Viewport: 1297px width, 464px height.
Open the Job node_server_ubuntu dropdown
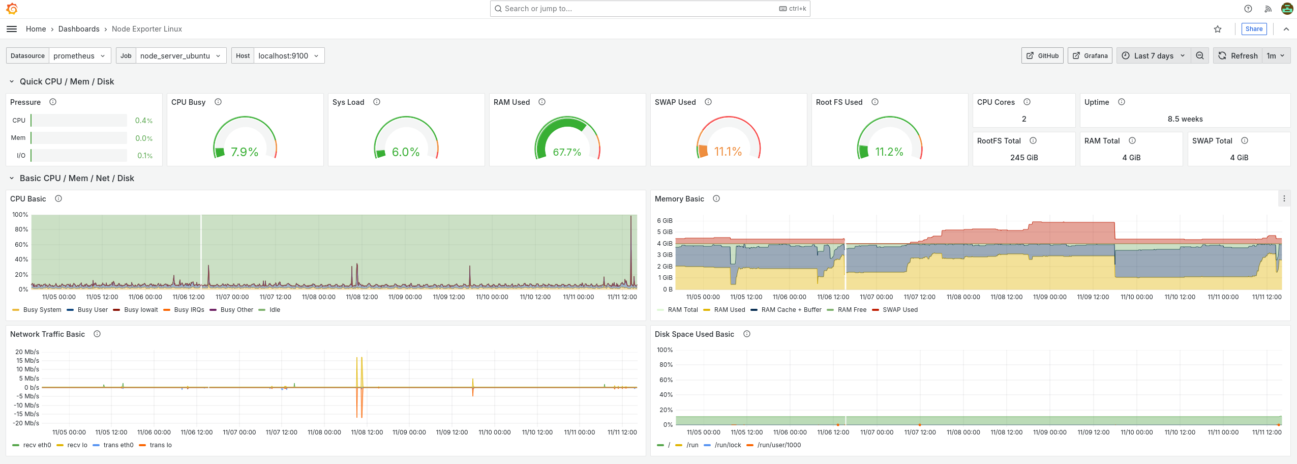[181, 55]
